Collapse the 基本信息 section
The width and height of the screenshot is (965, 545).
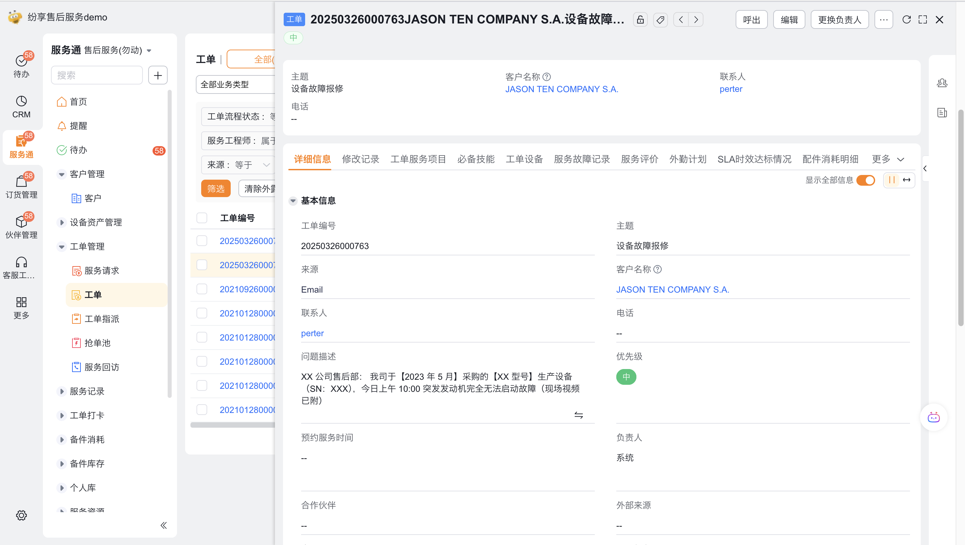coord(293,201)
